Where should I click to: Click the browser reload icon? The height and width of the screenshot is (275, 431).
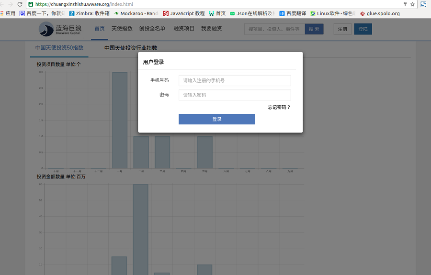click(20, 4)
